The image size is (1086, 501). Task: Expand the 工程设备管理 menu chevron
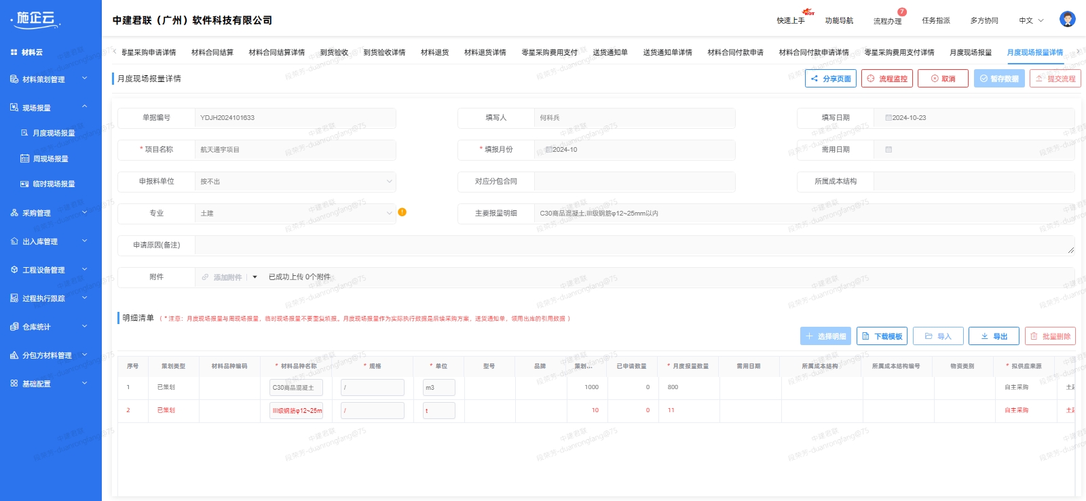(x=85, y=269)
